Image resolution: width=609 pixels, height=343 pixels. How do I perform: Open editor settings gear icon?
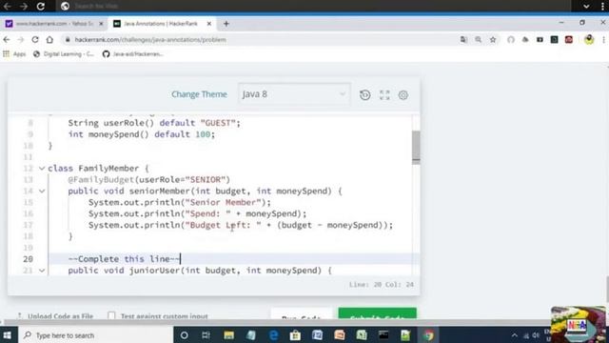[x=403, y=95]
